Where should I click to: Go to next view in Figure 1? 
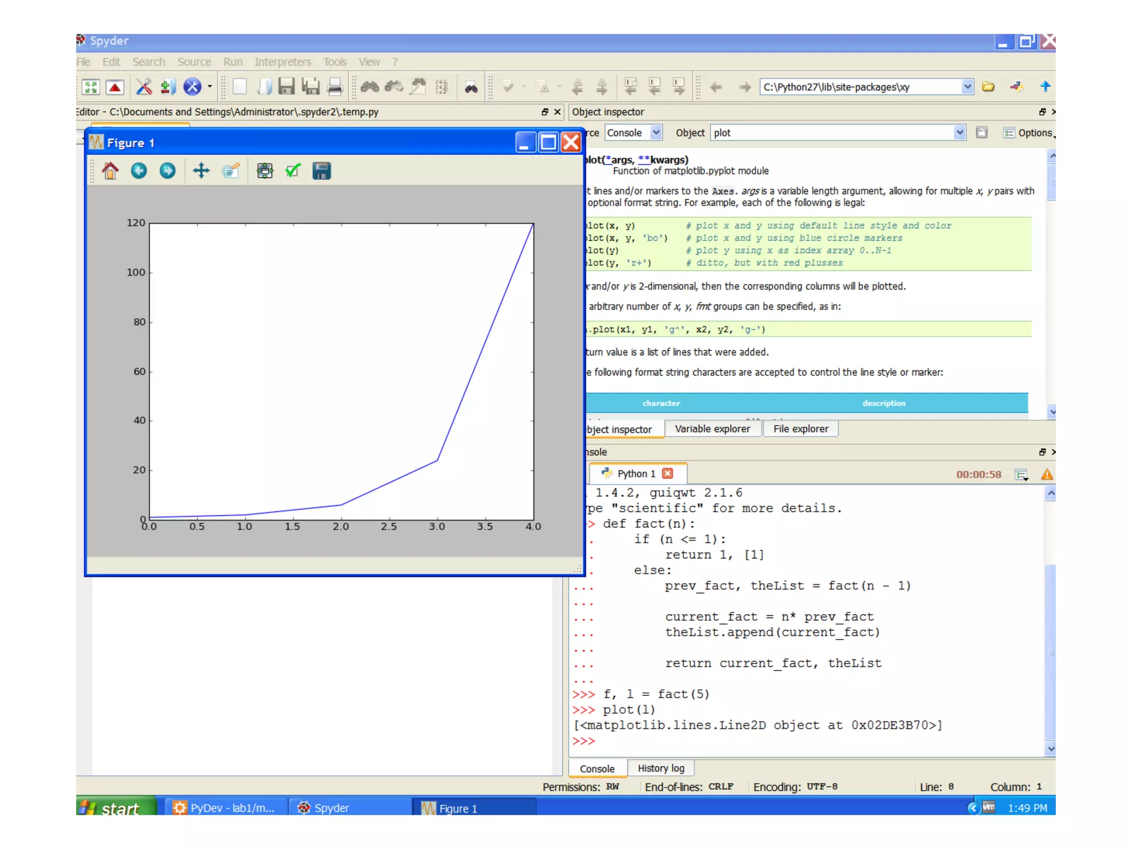click(167, 171)
